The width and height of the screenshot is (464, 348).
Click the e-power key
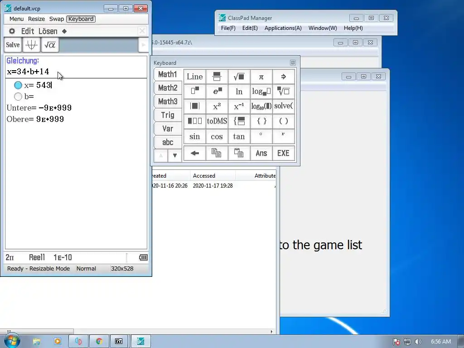click(x=217, y=92)
